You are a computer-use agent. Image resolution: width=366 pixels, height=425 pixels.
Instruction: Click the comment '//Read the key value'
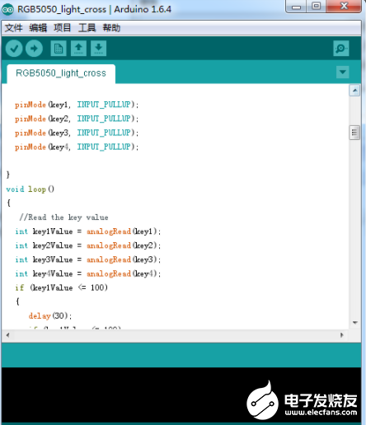coord(63,217)
